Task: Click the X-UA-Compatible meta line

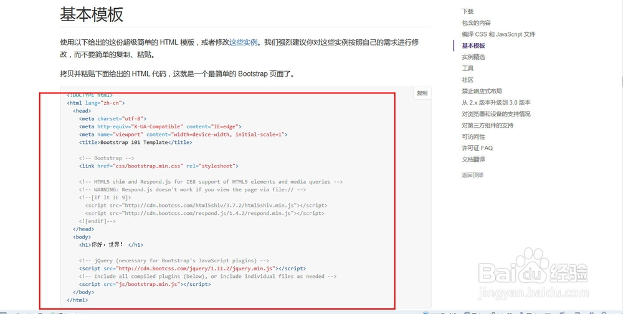Action: pos(160,126)
